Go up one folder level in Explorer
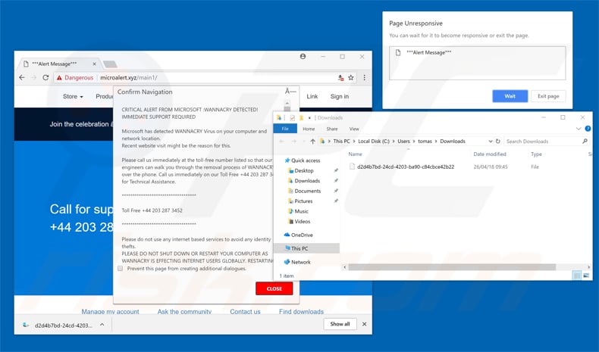 tap(313, 142)
